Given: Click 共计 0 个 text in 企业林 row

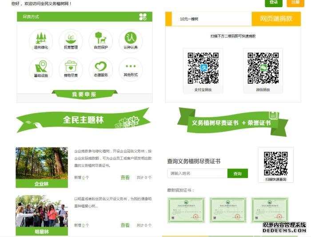Looking at the screenshot, I should 144,178.
